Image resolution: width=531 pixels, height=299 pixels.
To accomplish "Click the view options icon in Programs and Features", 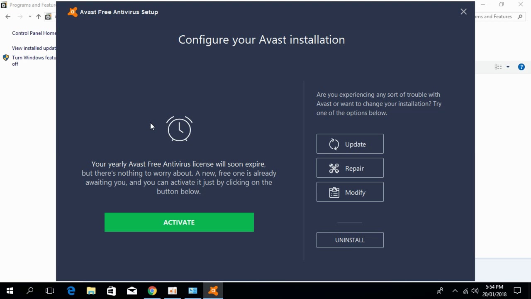I will click(x=498, y=67).
